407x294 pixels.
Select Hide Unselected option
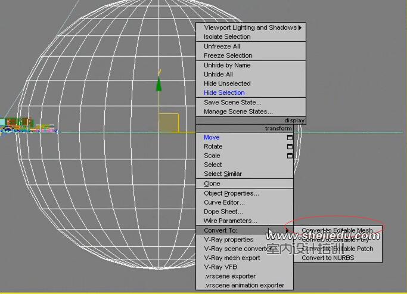251,83
